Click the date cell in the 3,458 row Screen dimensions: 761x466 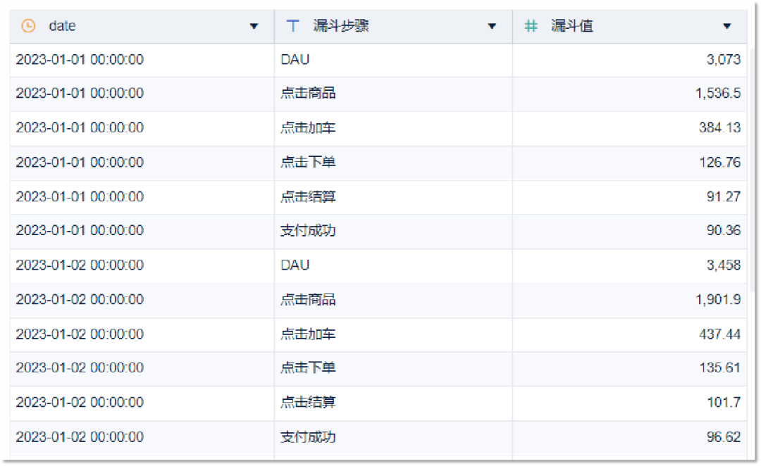[x=142, y=265]
